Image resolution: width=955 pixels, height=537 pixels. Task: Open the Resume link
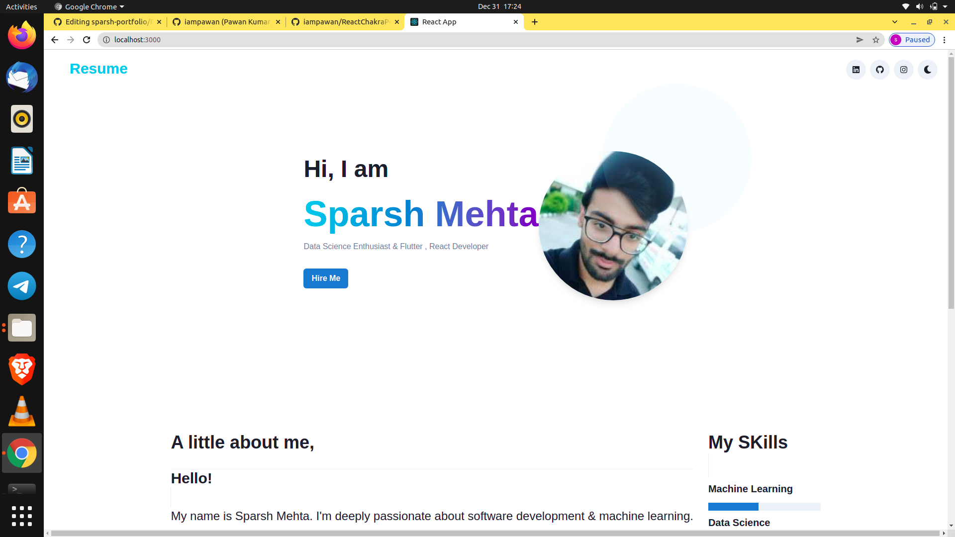pos(98,69)
